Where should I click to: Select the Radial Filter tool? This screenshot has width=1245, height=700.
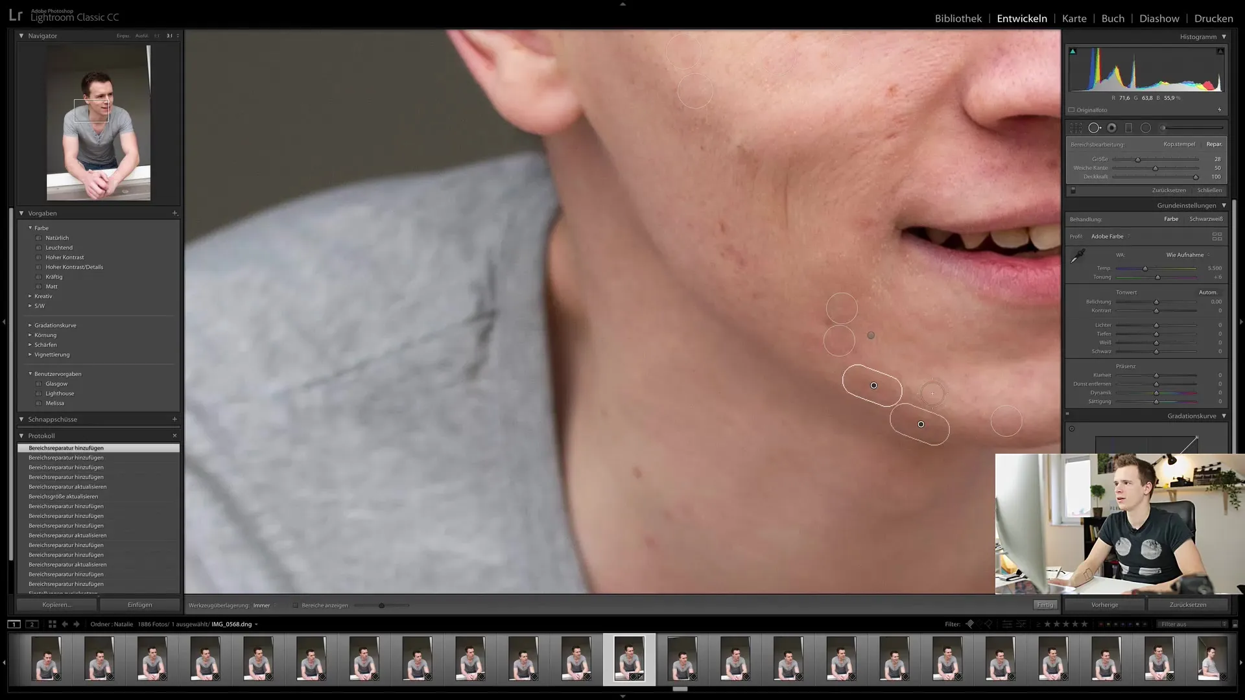click(x=1146, y=128)
